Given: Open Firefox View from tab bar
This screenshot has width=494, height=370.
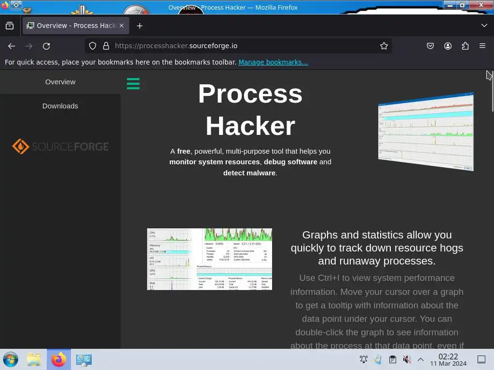Looking at the screenshot, I should tap(10, 26).
